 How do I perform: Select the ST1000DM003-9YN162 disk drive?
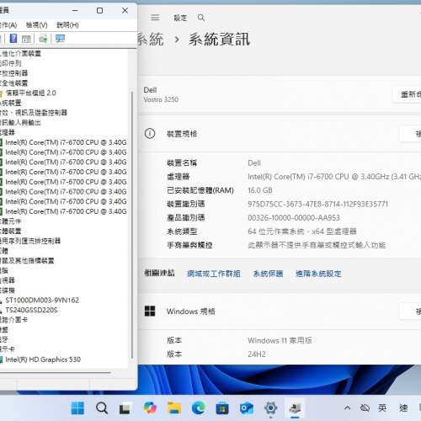tap(42, 300)
